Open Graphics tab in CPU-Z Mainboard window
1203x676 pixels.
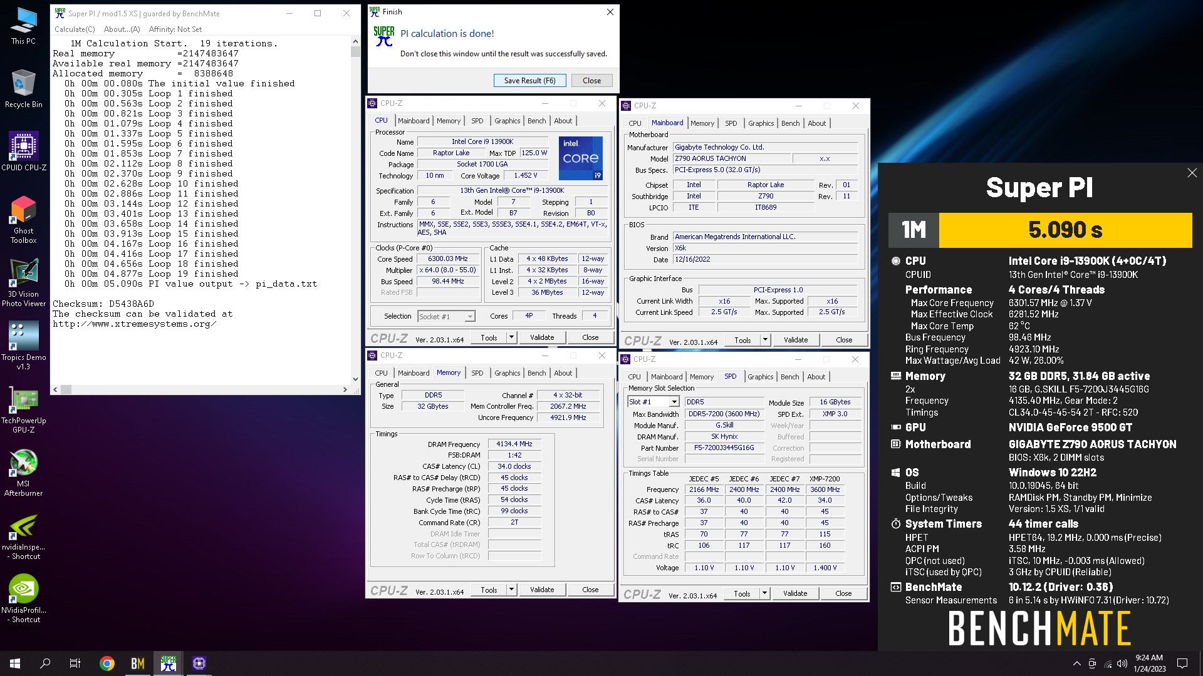point(761,123)
